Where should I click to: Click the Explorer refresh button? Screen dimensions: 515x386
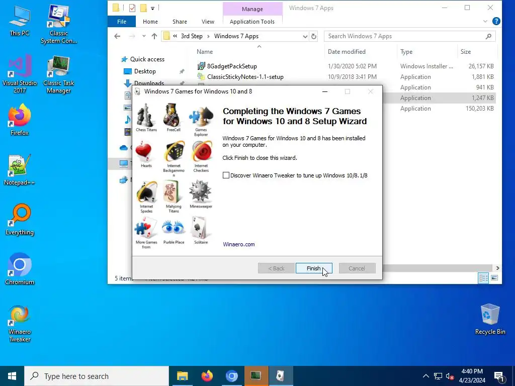click(314, 36)
